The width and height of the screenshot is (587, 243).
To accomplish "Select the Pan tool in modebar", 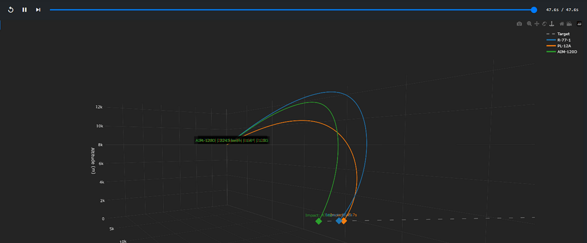I will tap(537, 23).
